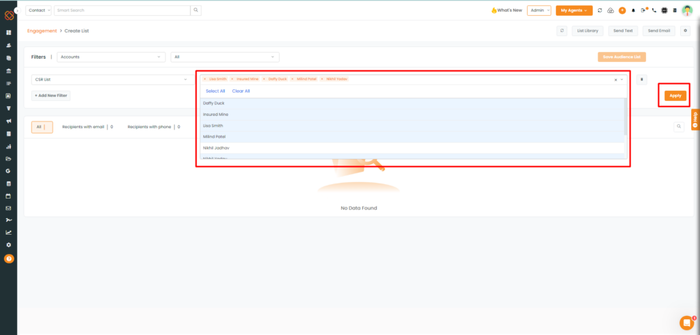The image size is (700, 335).
Task: Remove the Lisa Smith chip
Action: click(x=204, y=79)
